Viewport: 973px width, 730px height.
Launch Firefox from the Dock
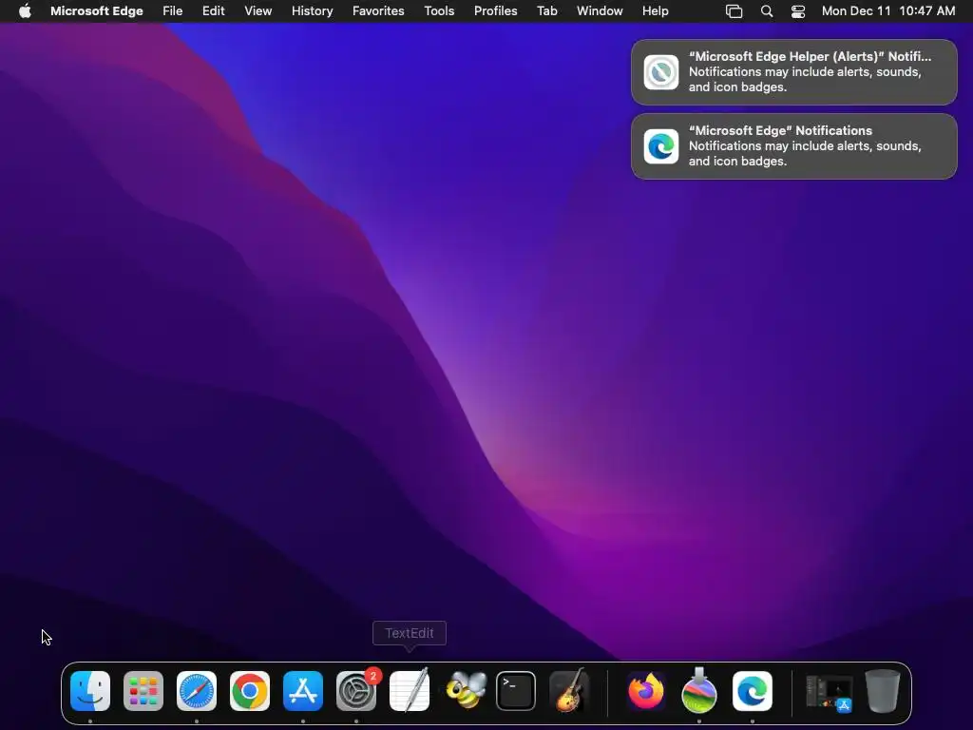pos(646,691)
